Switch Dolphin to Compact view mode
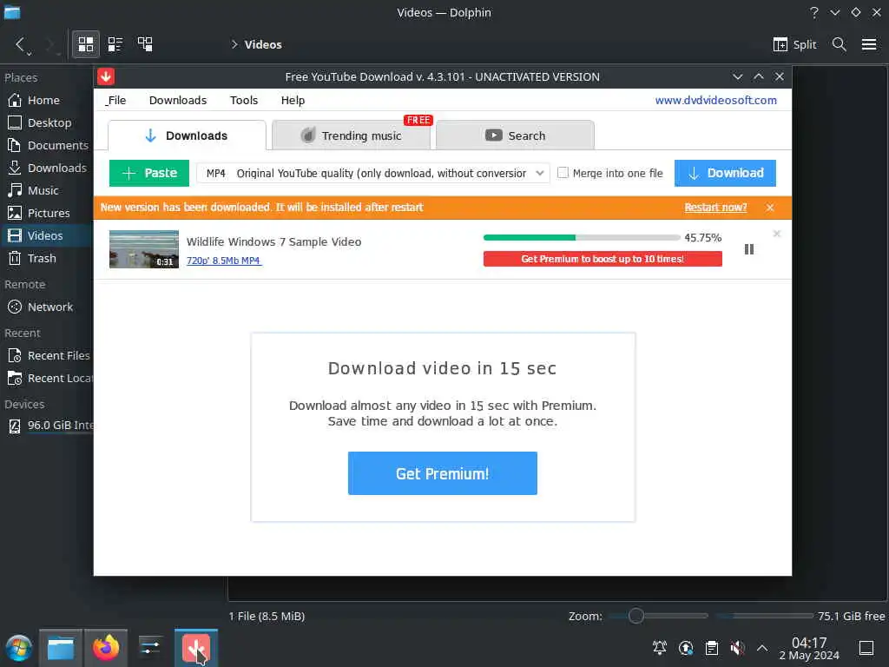Image resolution: width=889 pixels, height=667 pixels. tap(115, 44)
